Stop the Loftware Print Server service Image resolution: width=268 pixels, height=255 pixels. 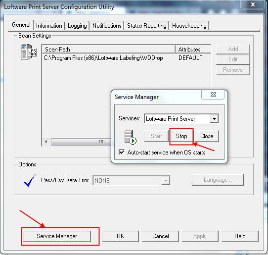pos(181,136)
